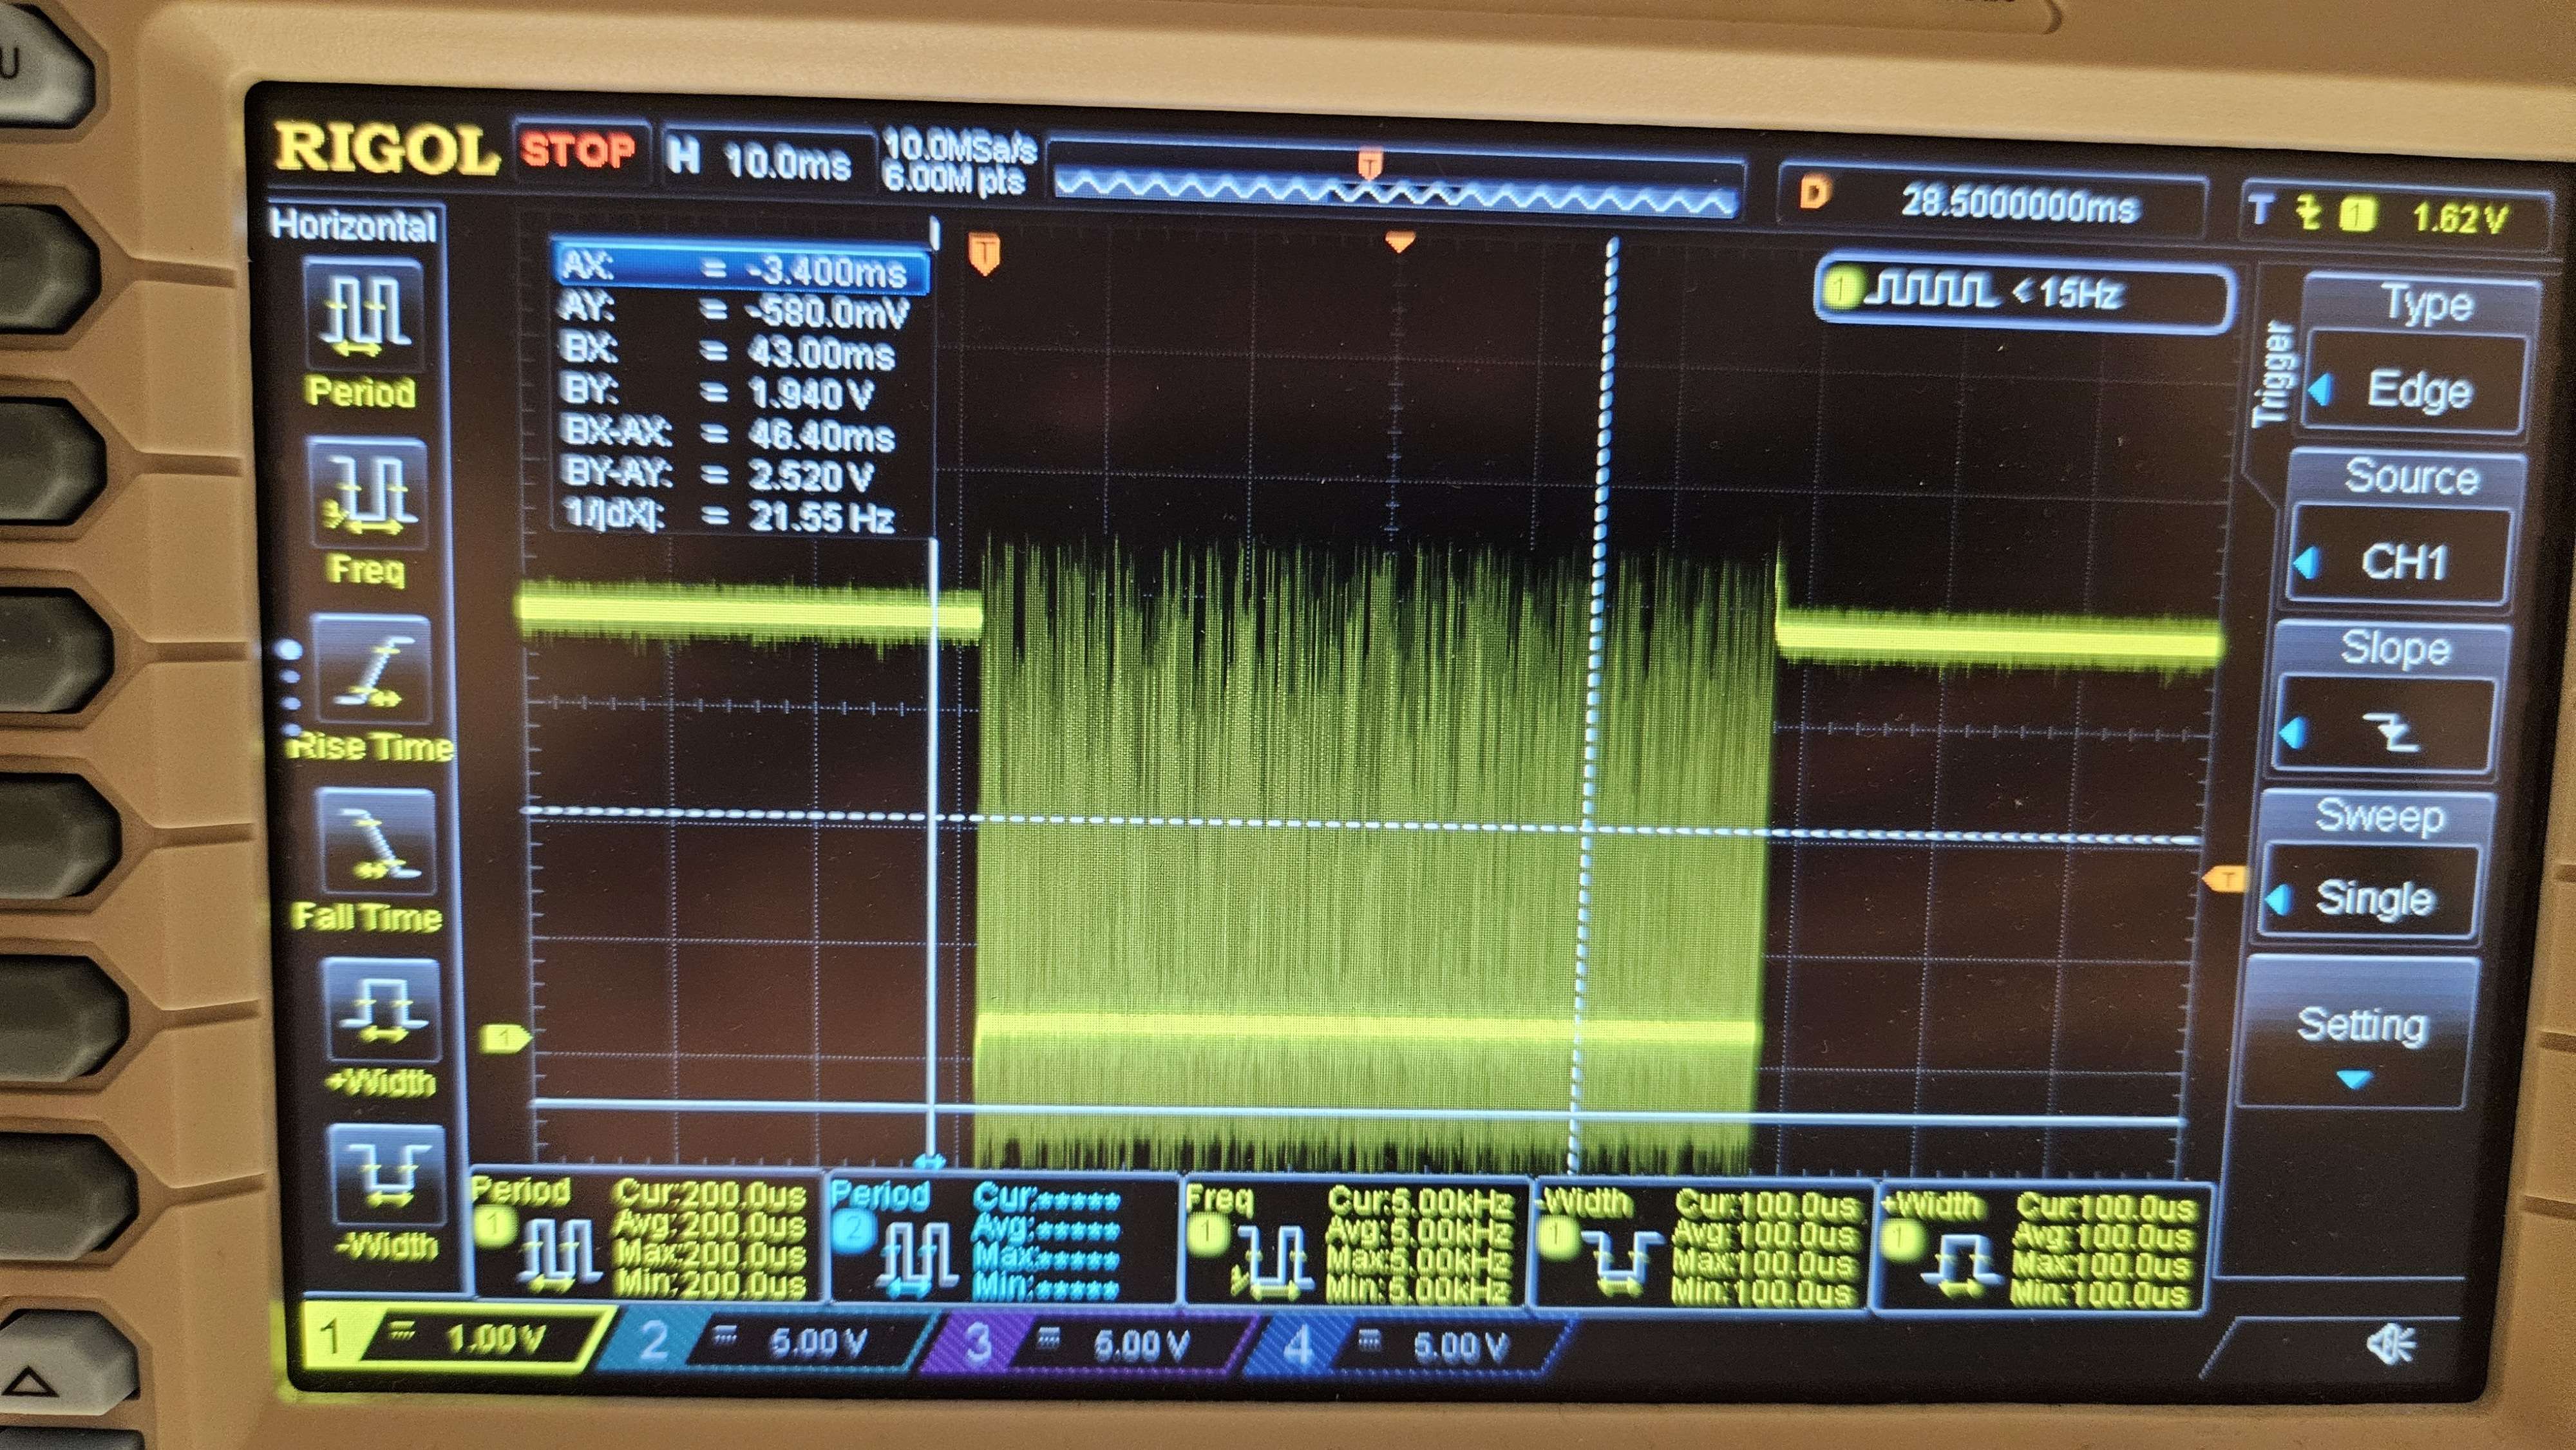Click the 28.5000000ms delay value
The height and width of the screenshot is (1450, 2576).
(x=2019, y=205)
